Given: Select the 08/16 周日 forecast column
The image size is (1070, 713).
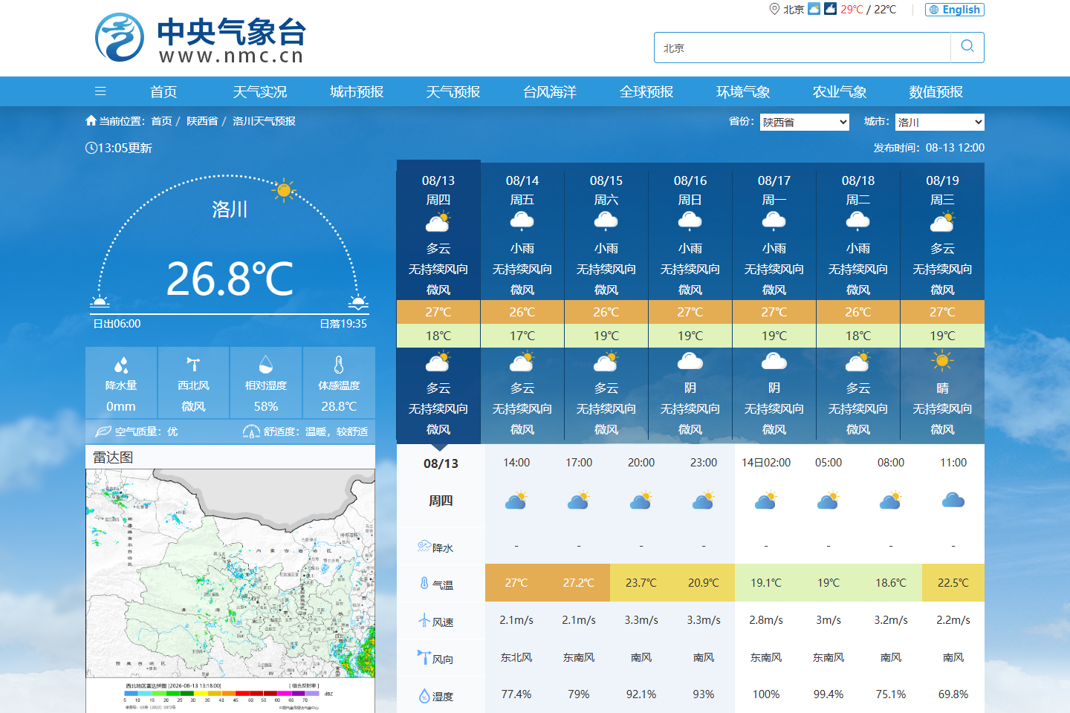Looking at the screenshot, I should [690, 304].
